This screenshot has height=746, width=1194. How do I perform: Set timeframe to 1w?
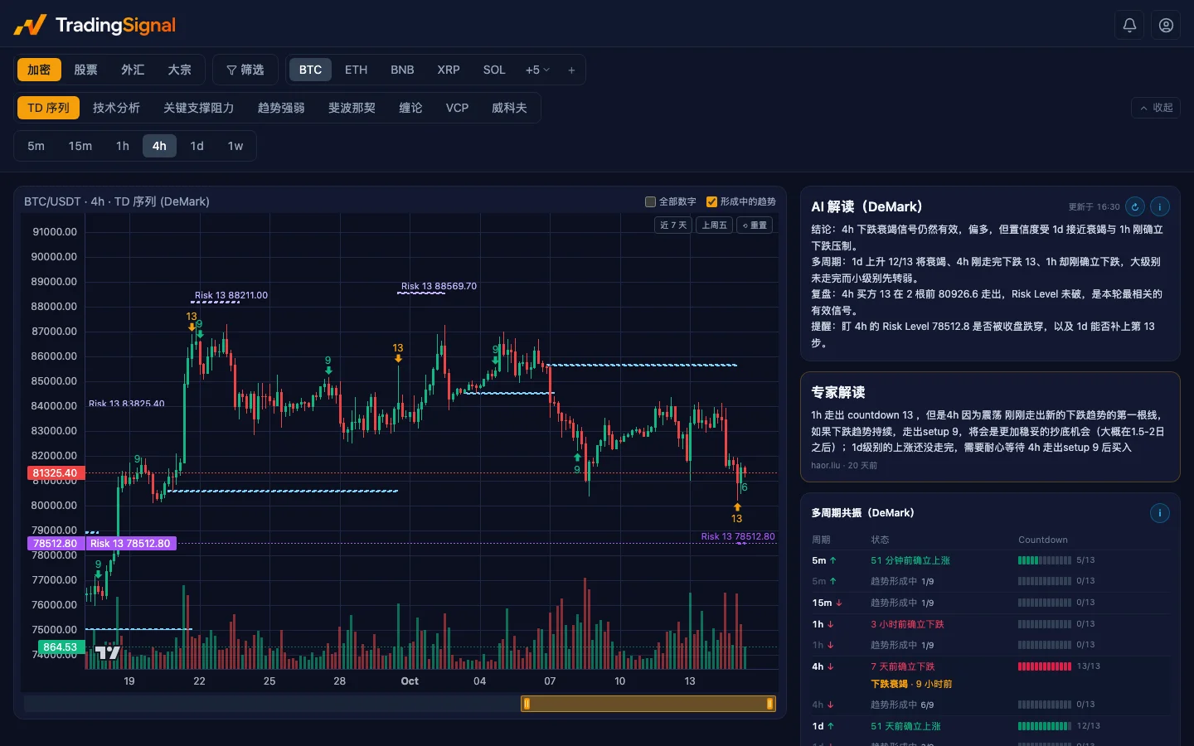coord(235,146)
